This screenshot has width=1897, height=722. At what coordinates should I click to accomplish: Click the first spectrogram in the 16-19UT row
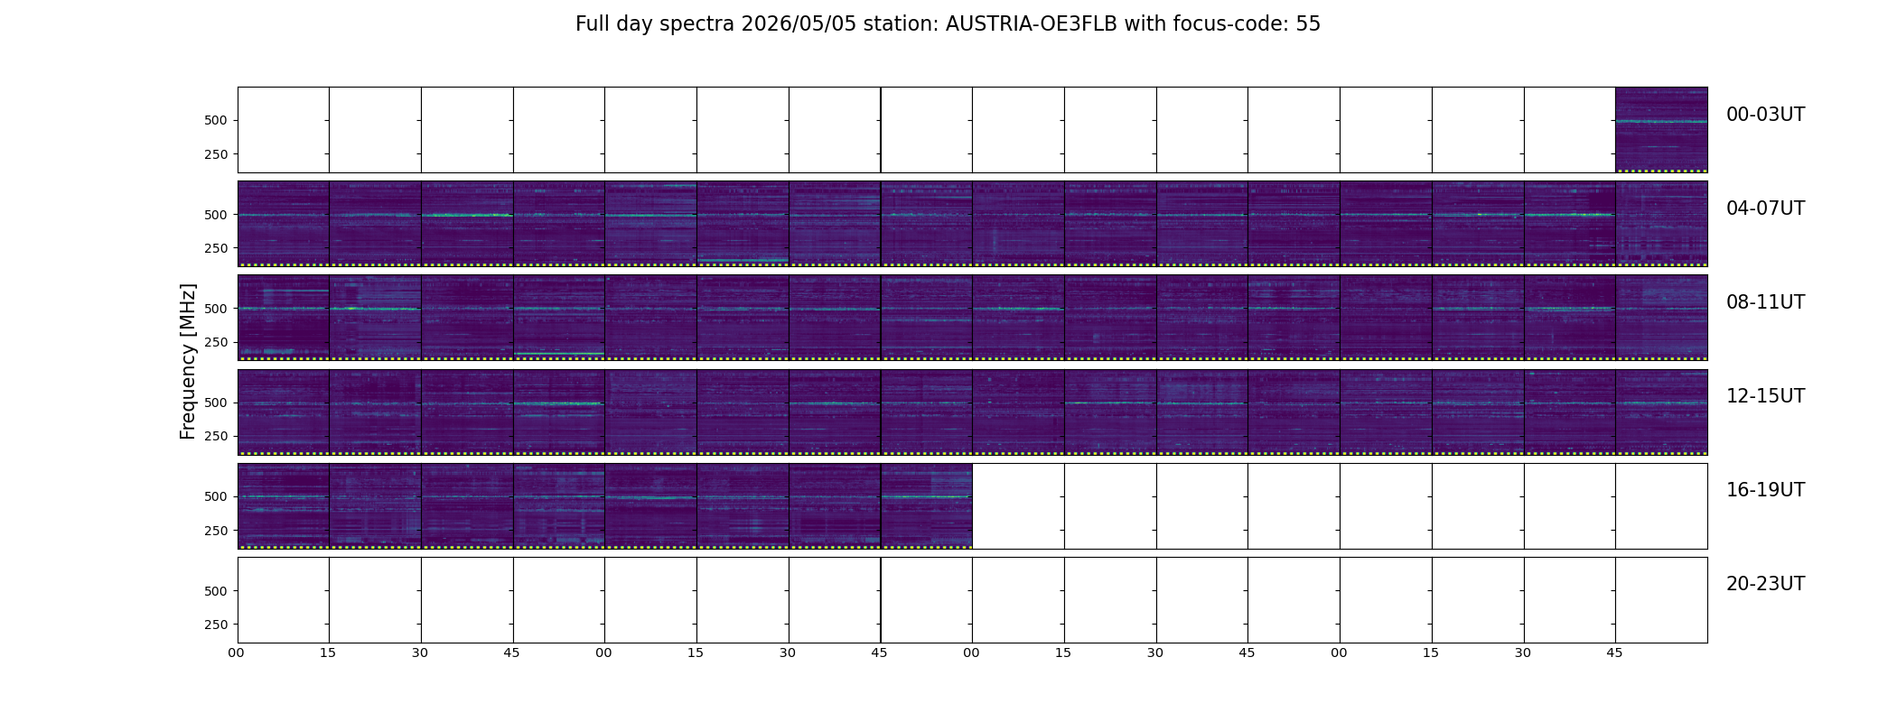pos(284,505)
